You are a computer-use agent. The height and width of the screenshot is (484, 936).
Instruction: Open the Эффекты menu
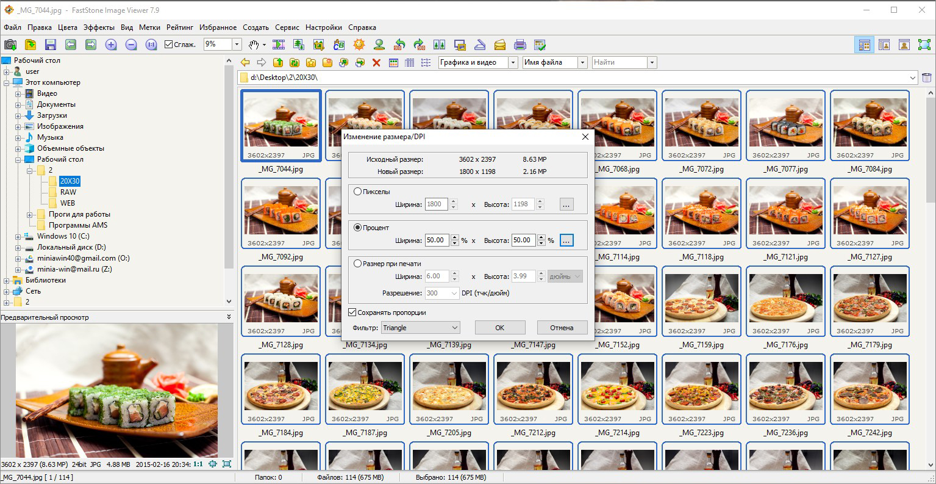click(99, 27)
